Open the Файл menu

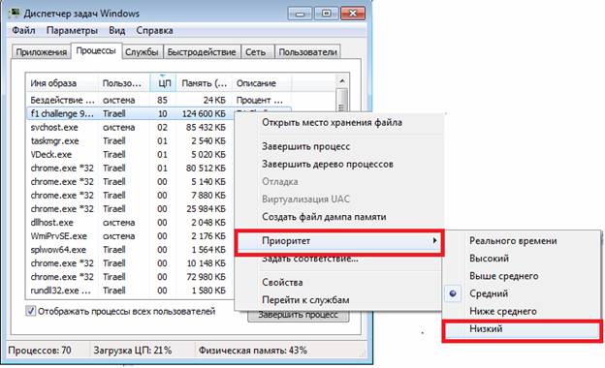[x=23, y=30]
